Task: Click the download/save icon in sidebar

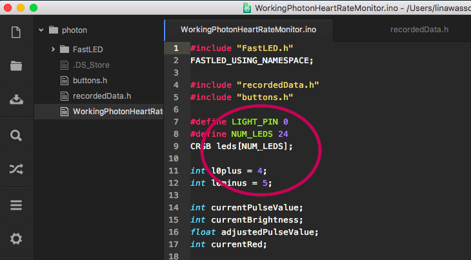Action: 16,99
